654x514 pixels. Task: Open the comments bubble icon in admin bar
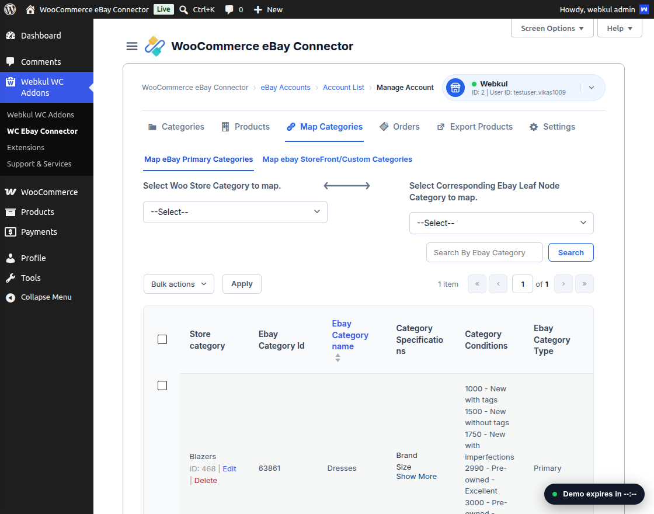coord(229,9)
